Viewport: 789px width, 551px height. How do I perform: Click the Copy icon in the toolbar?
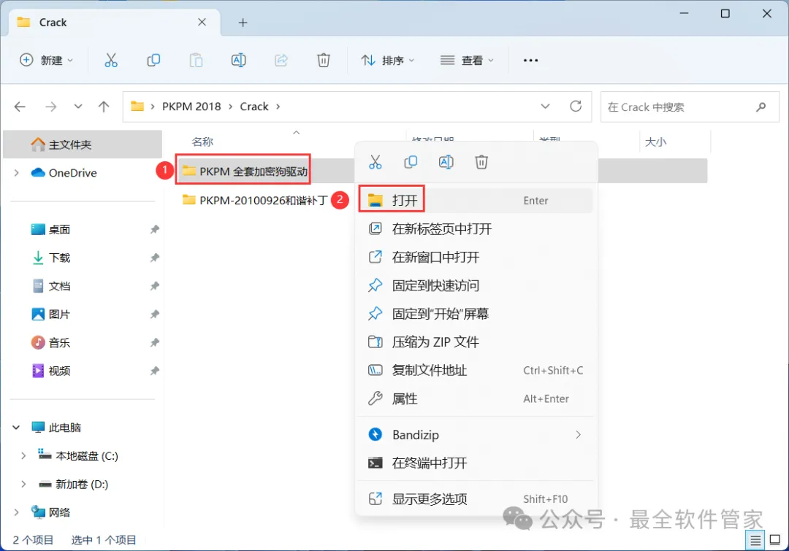[x=153, y=61]
